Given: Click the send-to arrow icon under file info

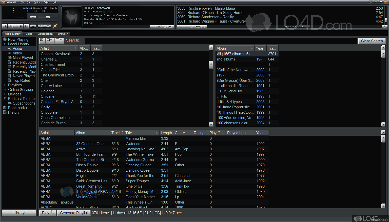Looking at the screenshot, I should point(165,27).
